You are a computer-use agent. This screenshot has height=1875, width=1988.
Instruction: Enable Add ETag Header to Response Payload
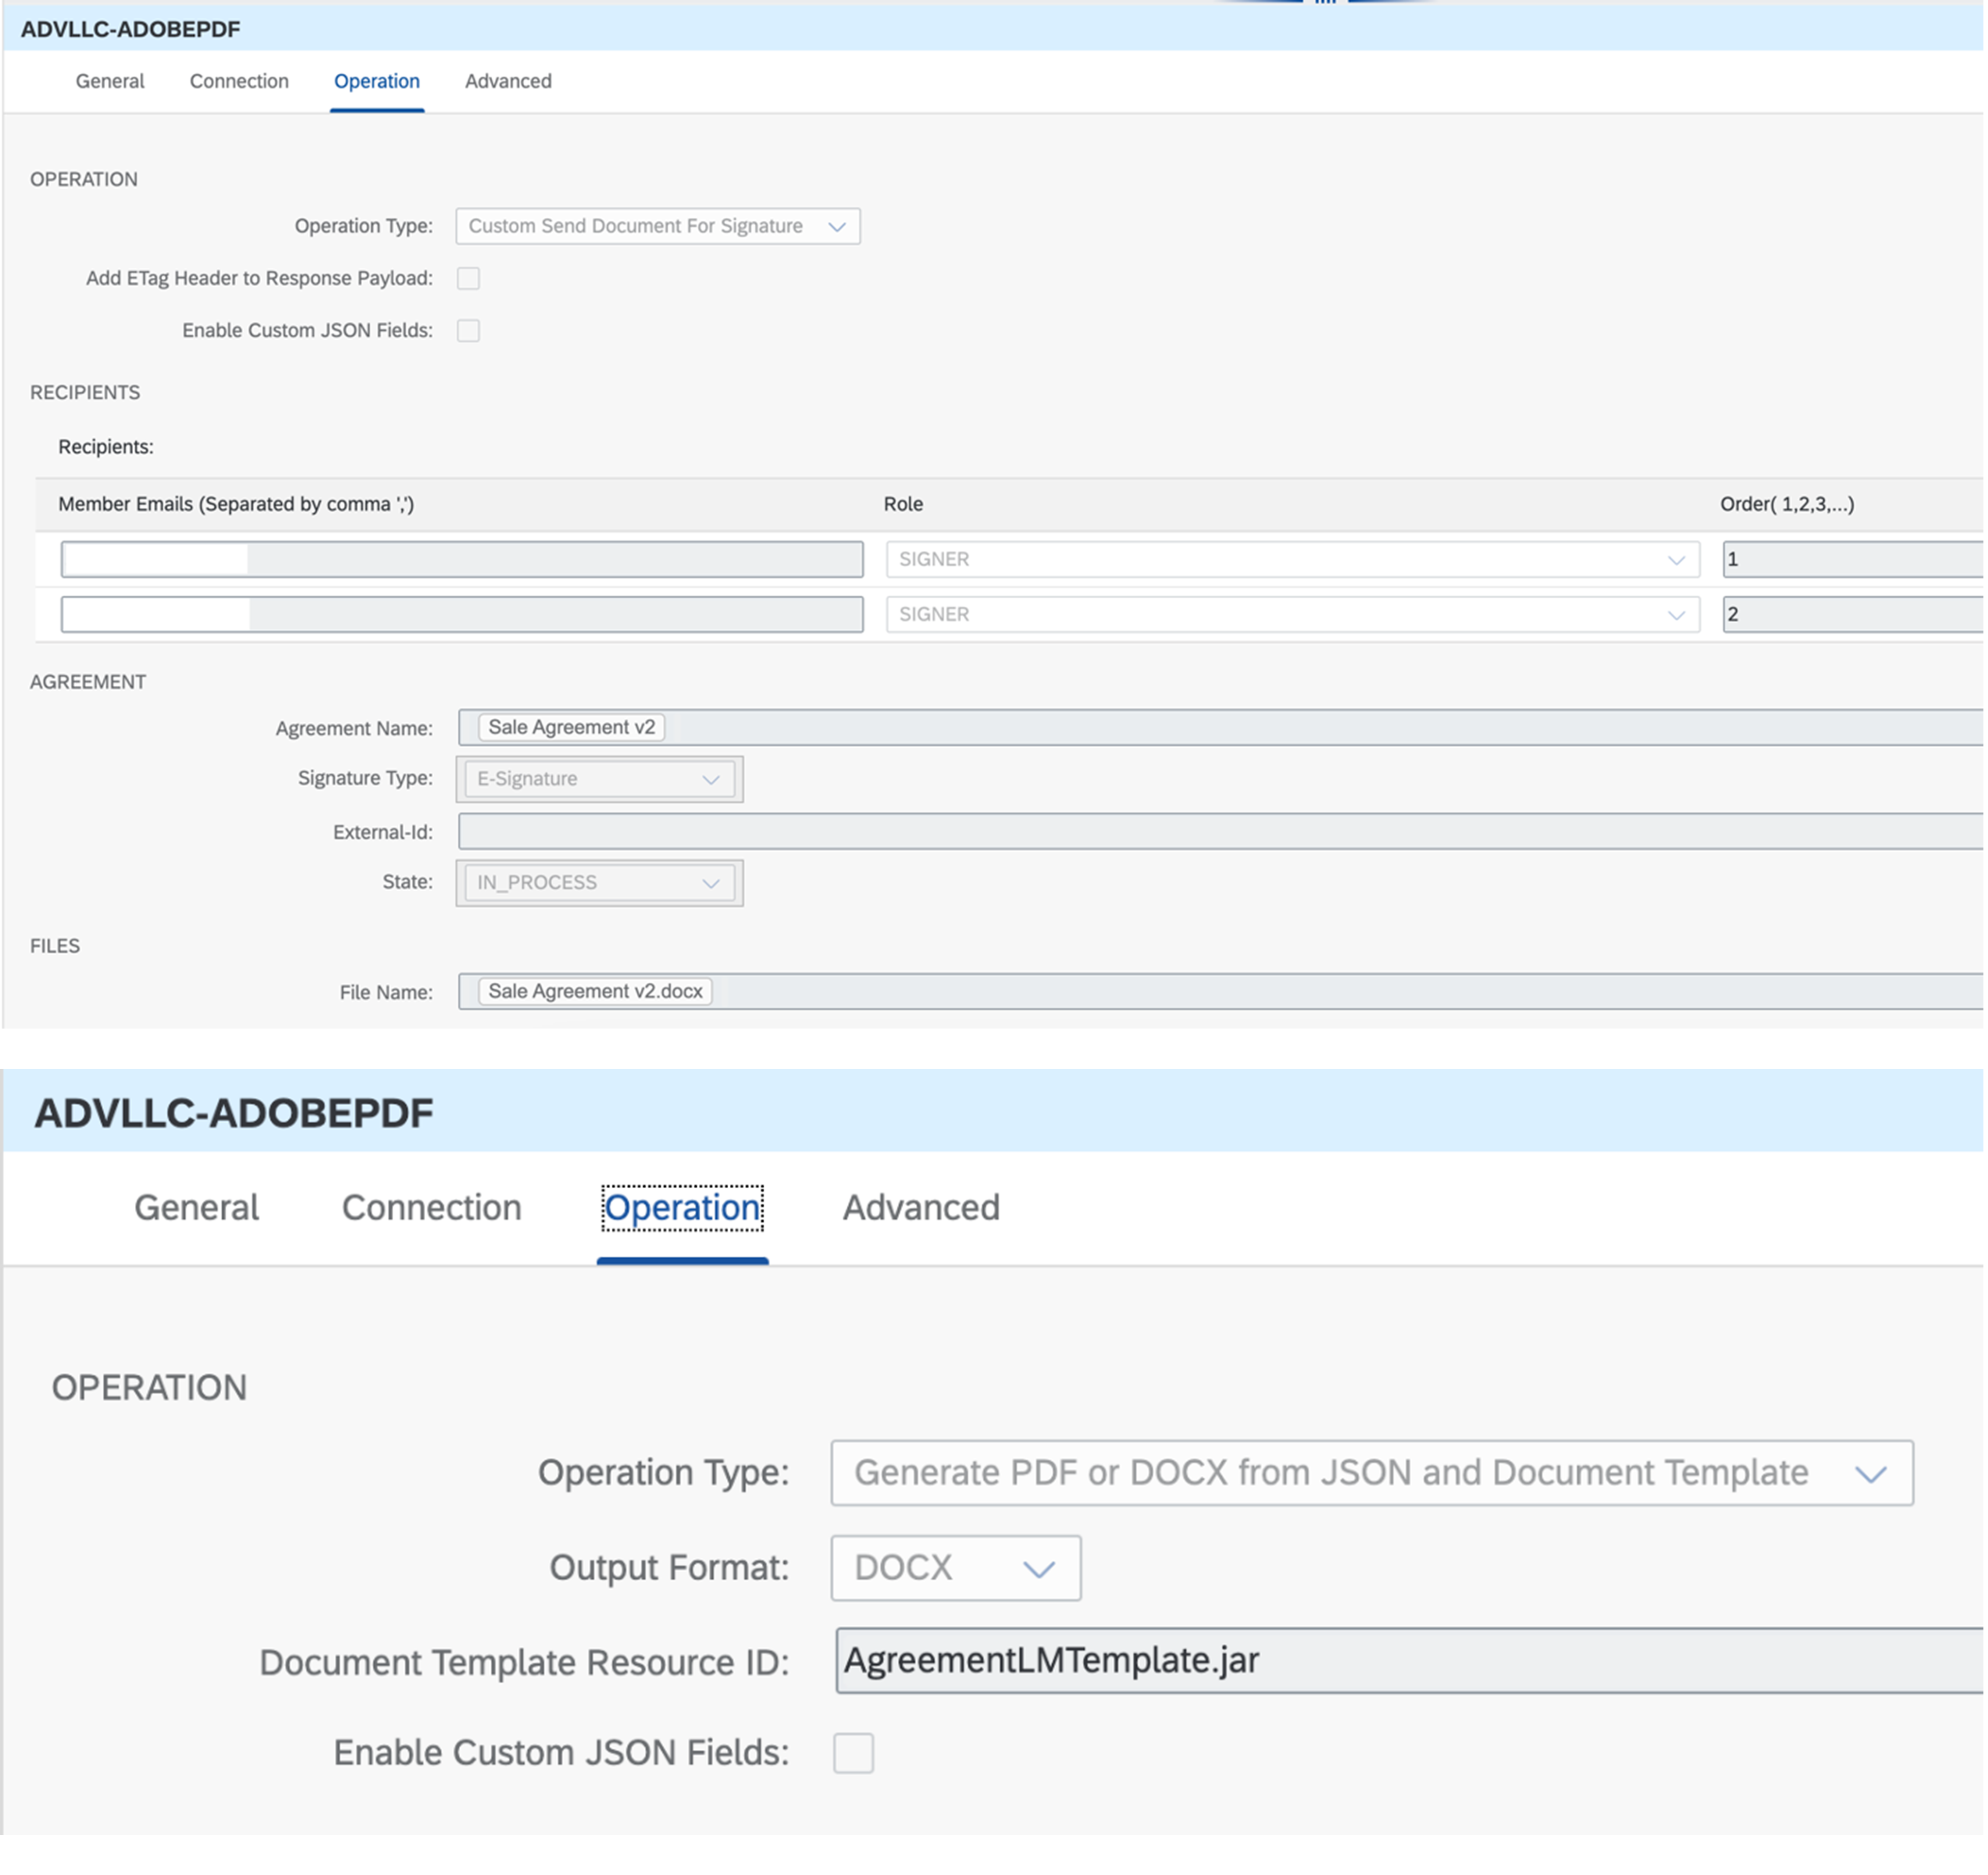pos(467,278)
